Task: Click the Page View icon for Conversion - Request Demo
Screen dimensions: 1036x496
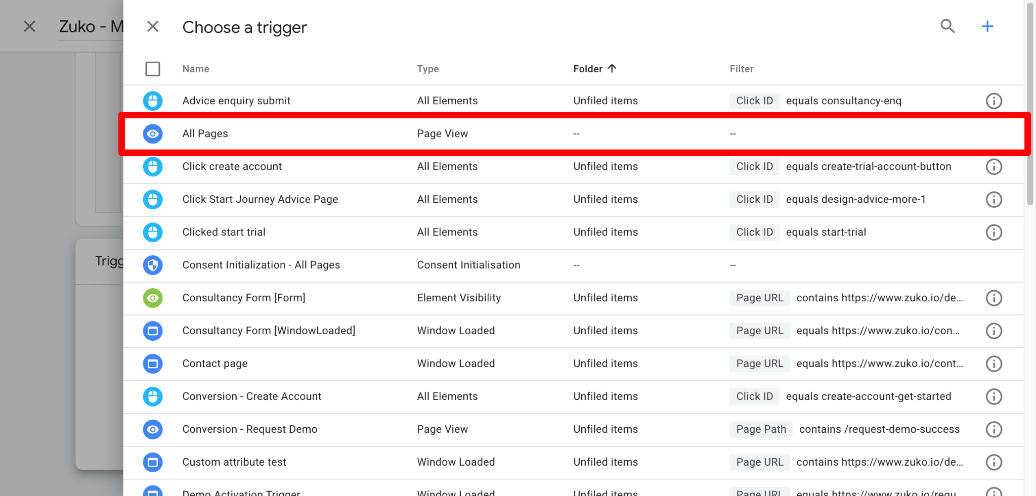Action: click(153, 429)
